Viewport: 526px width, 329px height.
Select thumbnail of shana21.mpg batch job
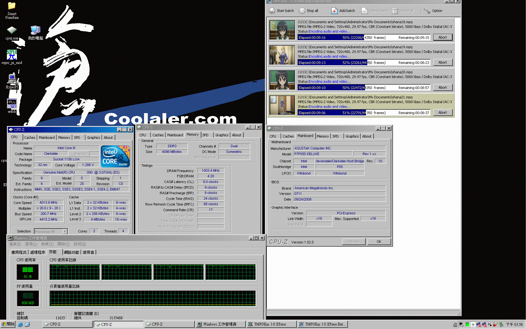pos(282,105)
